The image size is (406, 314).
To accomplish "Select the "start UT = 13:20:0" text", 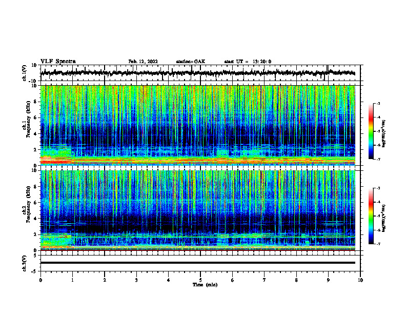I will click(x=248, y=62).
